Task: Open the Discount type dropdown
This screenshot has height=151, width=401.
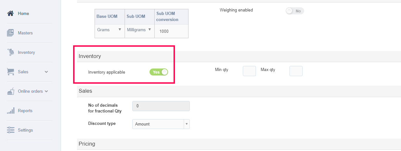Action: pyautogui.click(x=161, y=124)
